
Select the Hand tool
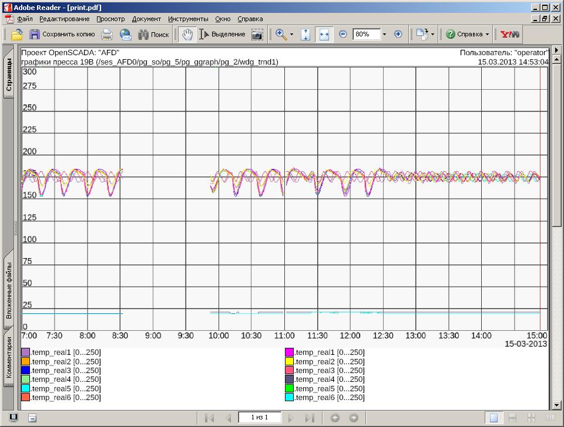(x=187, y=35)
